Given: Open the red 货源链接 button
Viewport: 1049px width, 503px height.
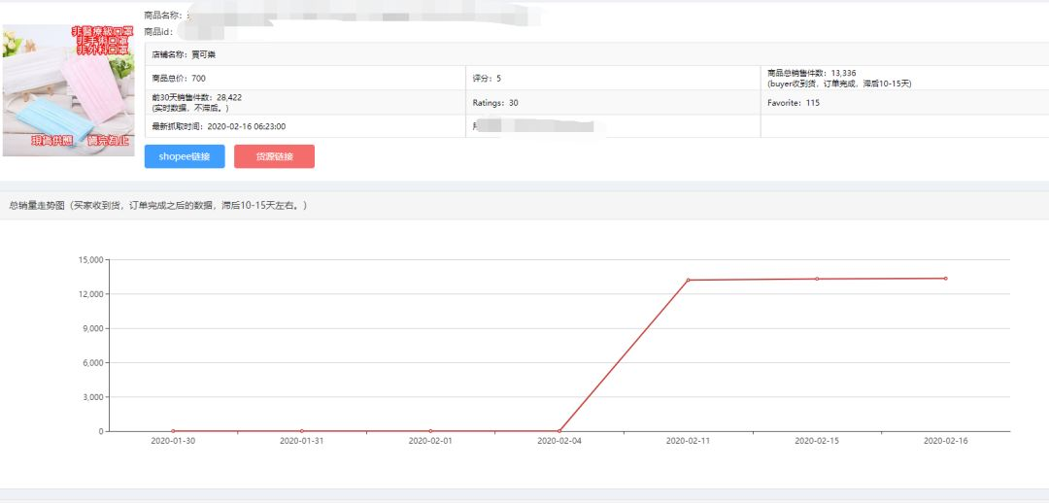Looking at the screenshot, I should 274,156.
